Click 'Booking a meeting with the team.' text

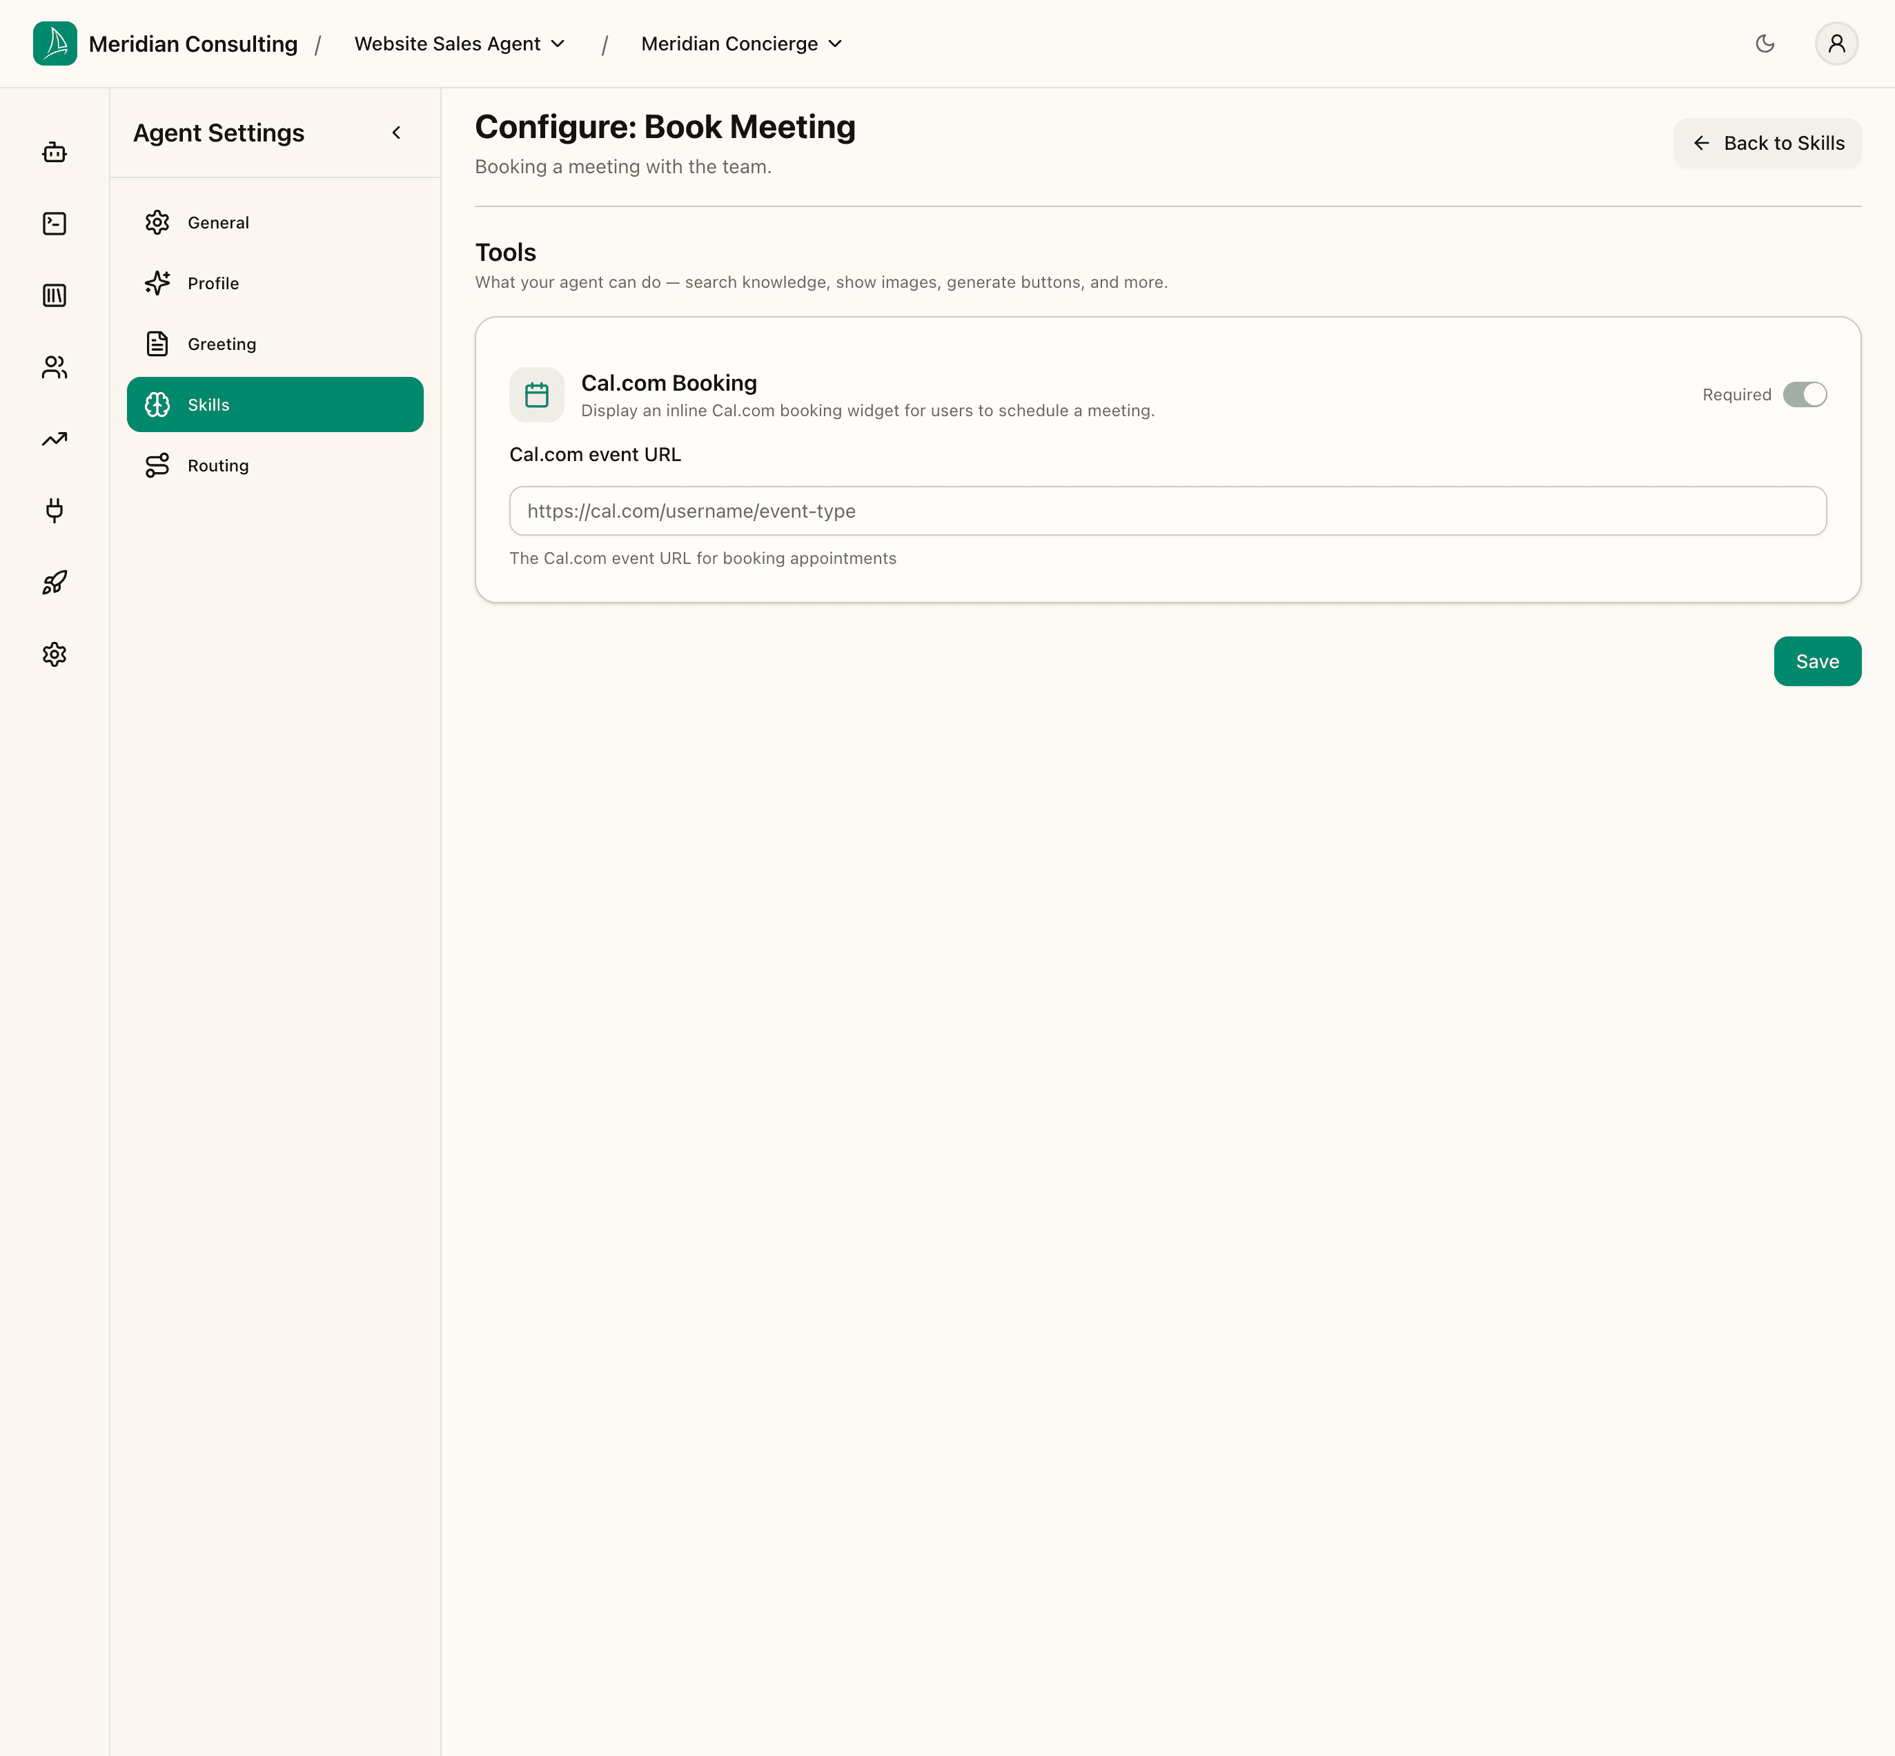click(x=623, y=167)
